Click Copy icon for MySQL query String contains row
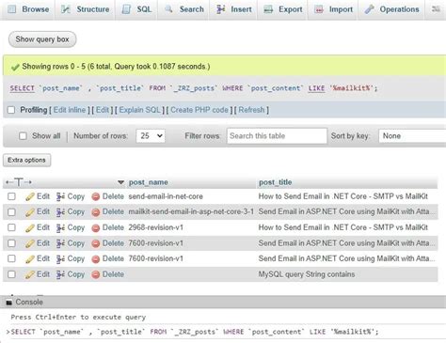This screenshot has width=446, height=343. pos(60,274)
